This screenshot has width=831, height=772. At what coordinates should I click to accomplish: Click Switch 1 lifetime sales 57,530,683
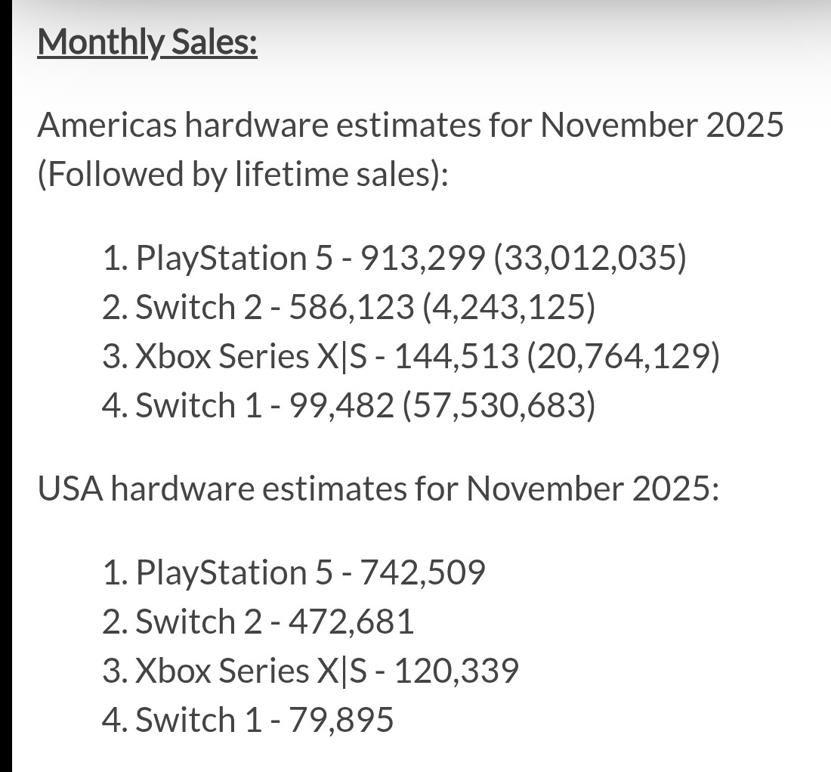point(499,405)
